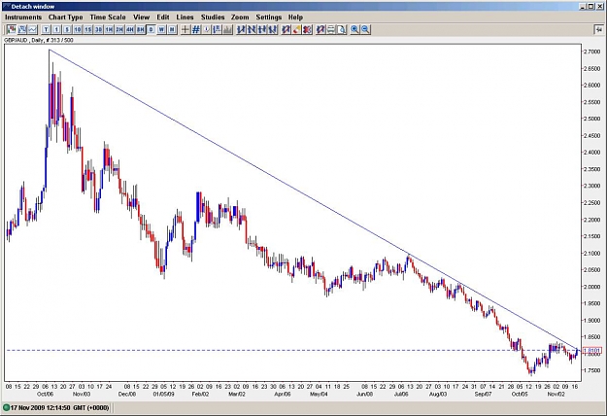Open the Lines menu
The width and height of the screenshot is (607, 416).
tap(185, 17)
